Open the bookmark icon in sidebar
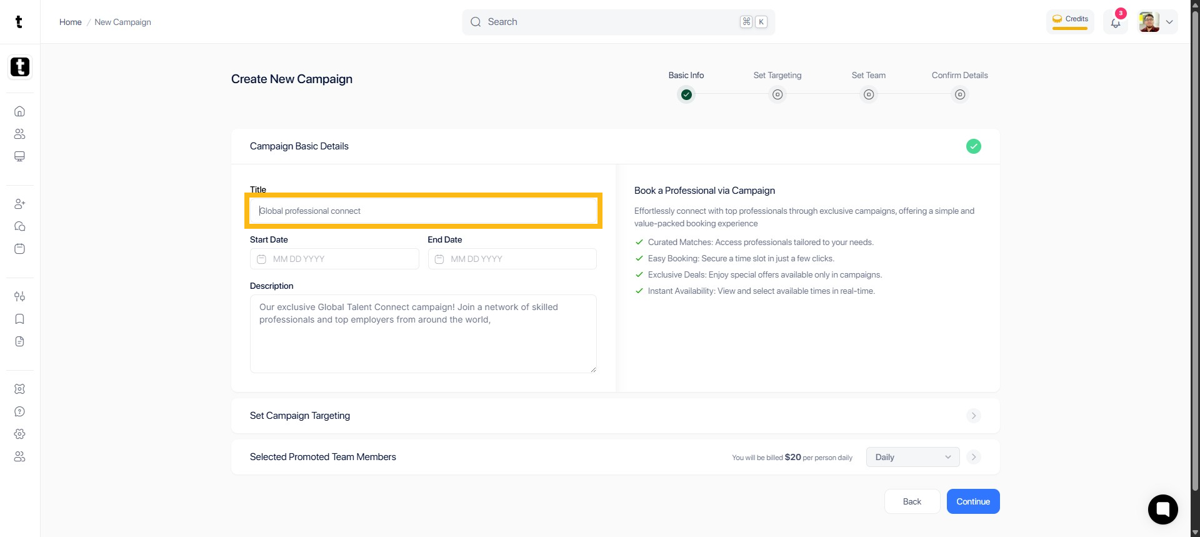 [x=19, y=319]
